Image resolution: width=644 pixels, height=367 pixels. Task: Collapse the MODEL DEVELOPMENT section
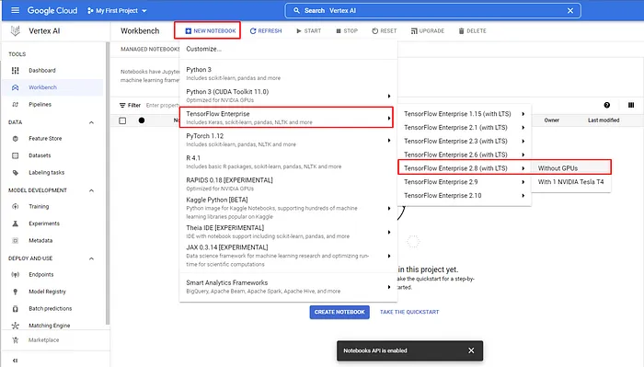point(91,190)
